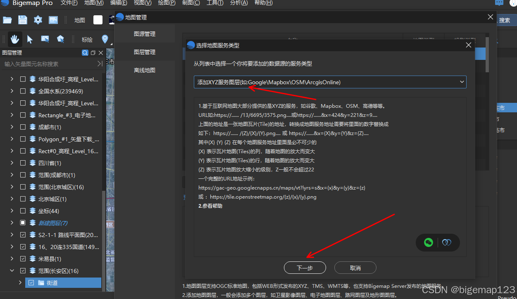Click the collapse arrow beside search box

pyautogui.click(x=100, y=64)
